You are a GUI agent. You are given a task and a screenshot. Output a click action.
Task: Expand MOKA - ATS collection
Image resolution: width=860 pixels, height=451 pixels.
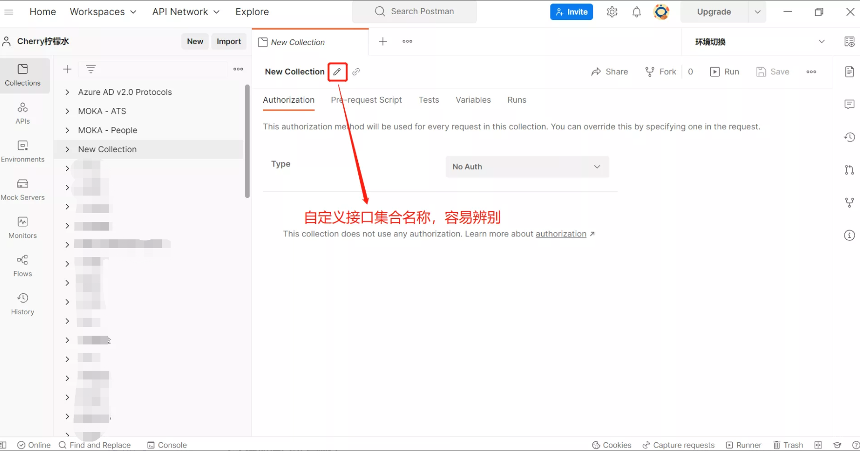point(67,111)
